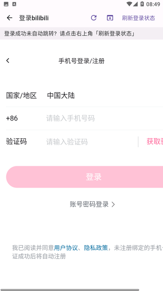
Task: Tap the bottom navigation gesture bar
Action: [x=70, y=290]
